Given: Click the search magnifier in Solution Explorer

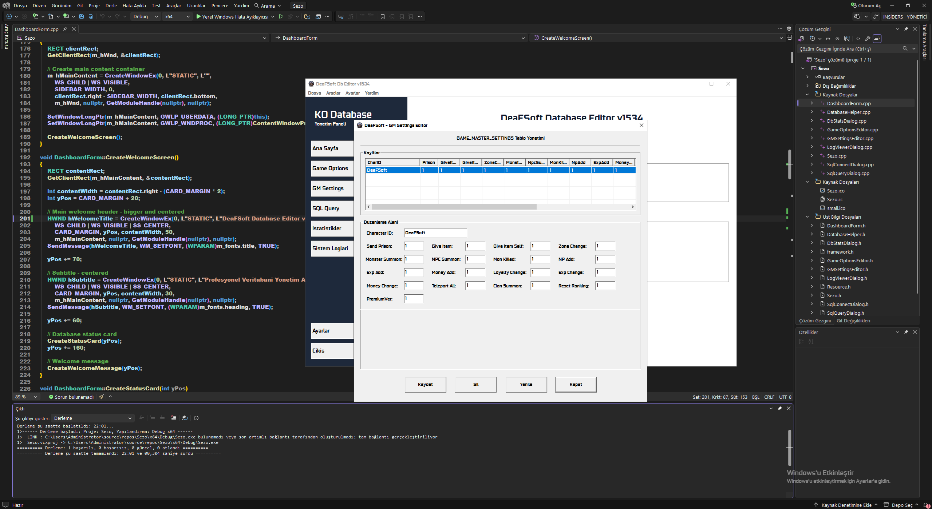Looking at the screenshot, I should click(905, 49).
